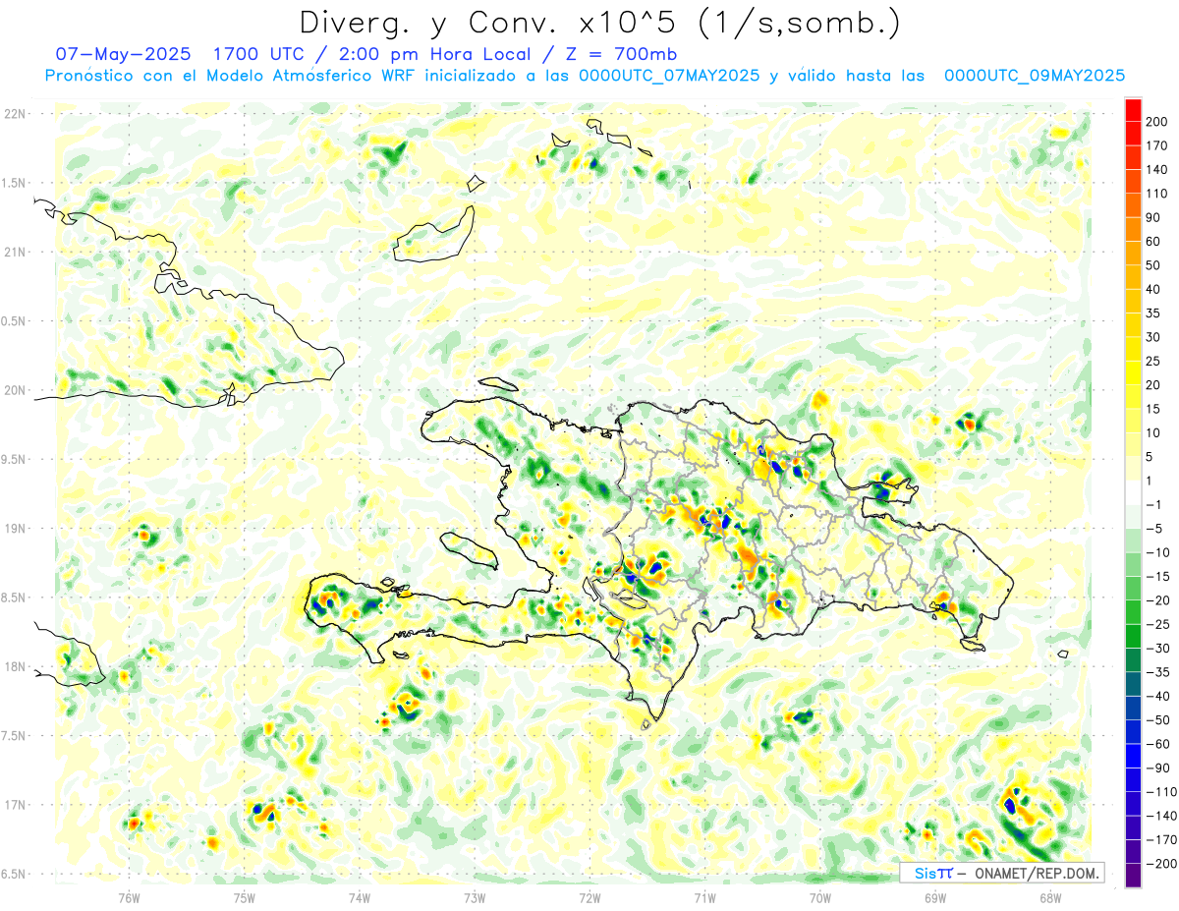Click the positive '90' color scale value
The width and height of the screenshot is (1179, 911).
click(x=1154, y=217)
